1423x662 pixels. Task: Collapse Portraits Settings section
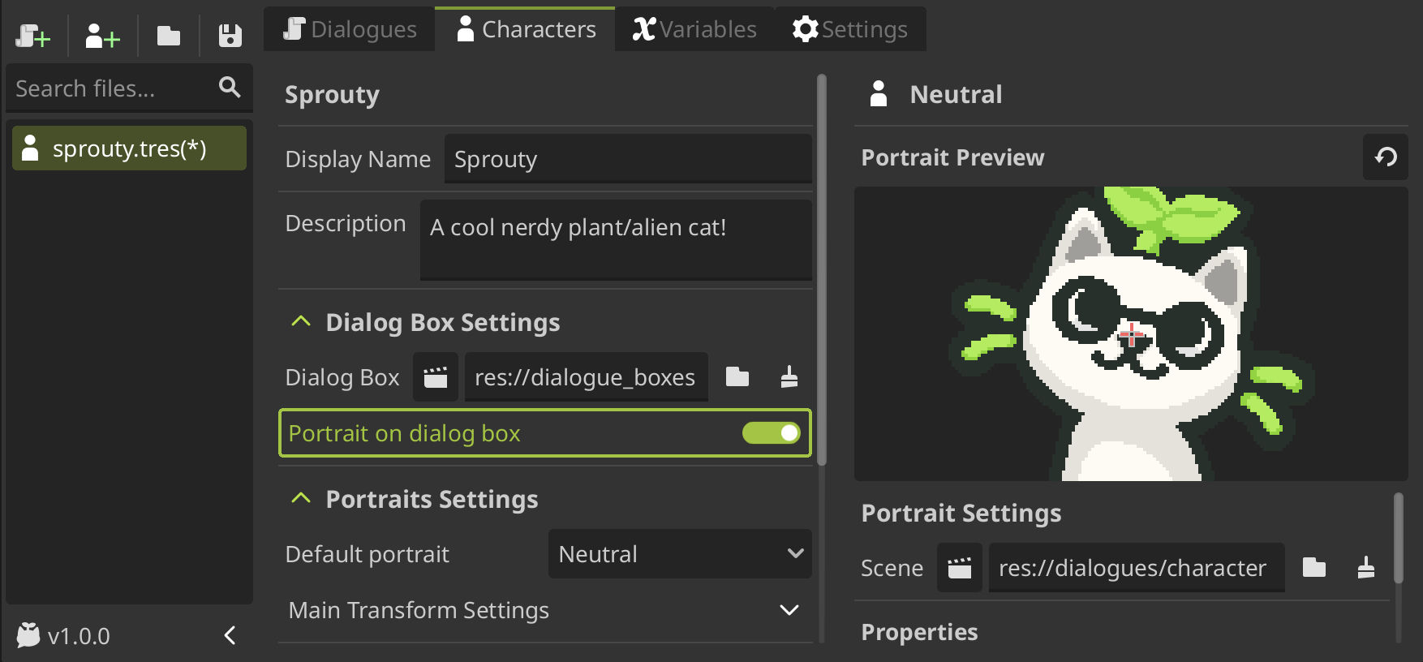(x=301, y=499)
